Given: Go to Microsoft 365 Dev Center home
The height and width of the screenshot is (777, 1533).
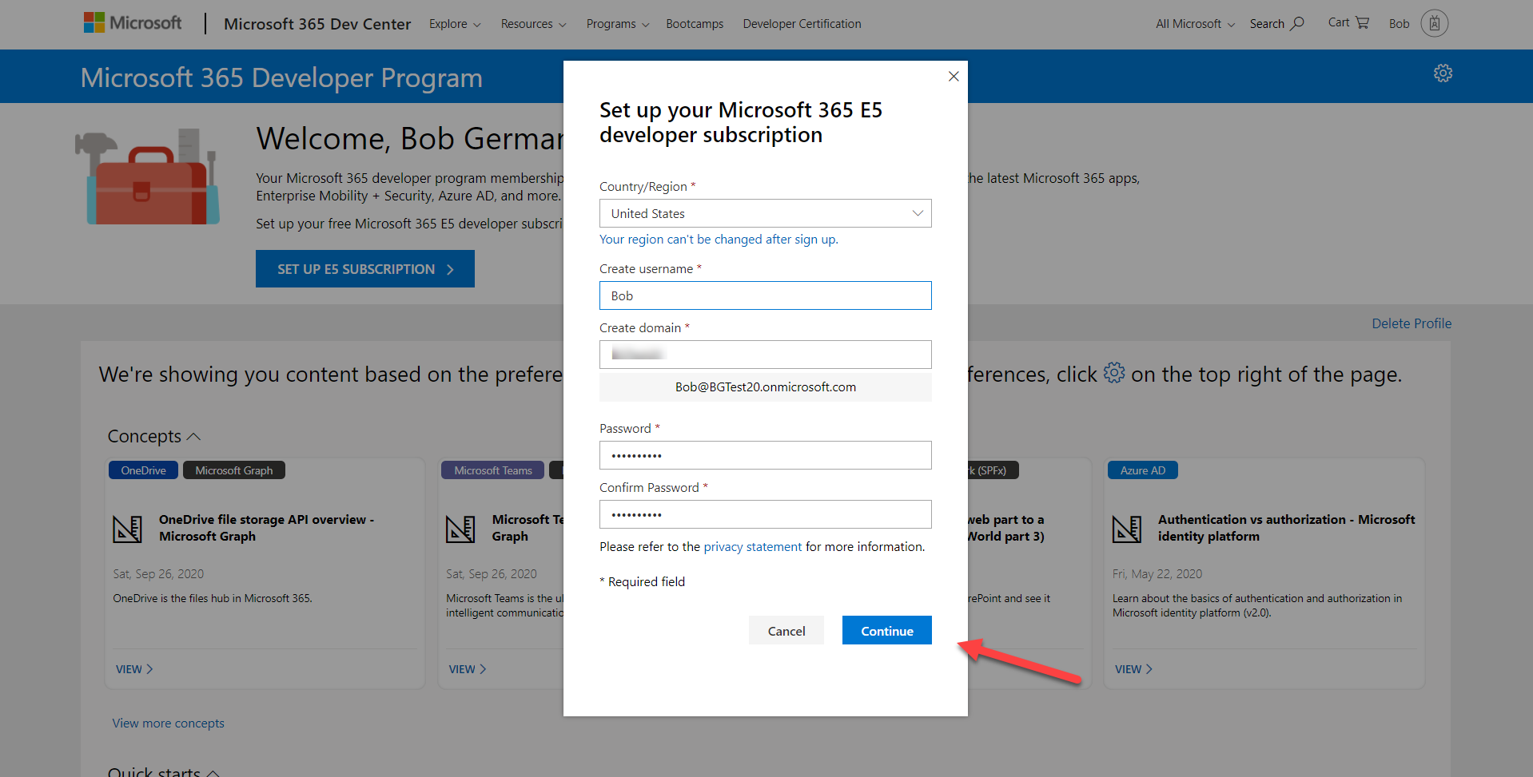Looking at the screenshot, I should pyautogui.click(x=317, y=24).
